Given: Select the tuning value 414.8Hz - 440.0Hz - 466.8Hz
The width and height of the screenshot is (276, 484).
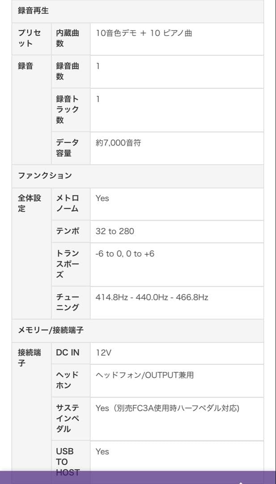Looking at the screenshot, I should pos(152,297).
